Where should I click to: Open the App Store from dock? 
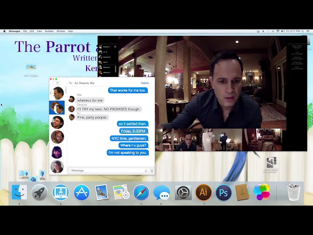point(82,192)
